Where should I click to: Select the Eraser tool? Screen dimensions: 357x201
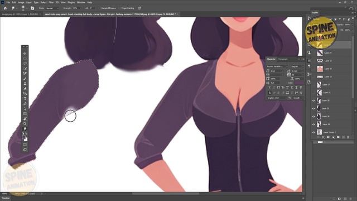tap(25, 88)
